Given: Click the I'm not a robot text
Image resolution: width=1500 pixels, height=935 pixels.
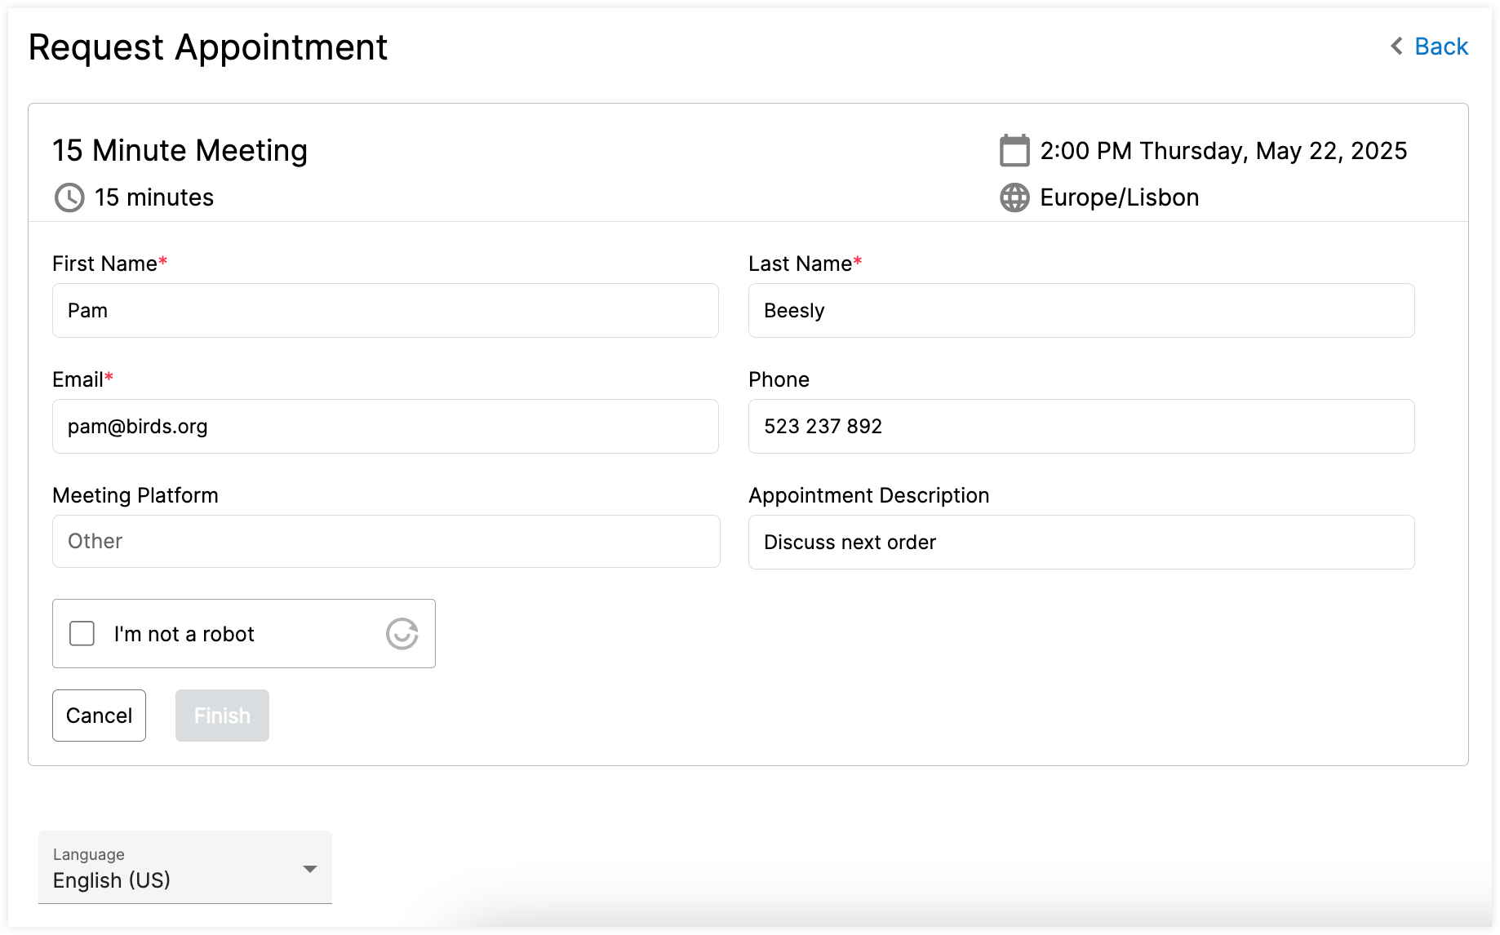Looking at the screenshot, I should click(x=184, y=634).
